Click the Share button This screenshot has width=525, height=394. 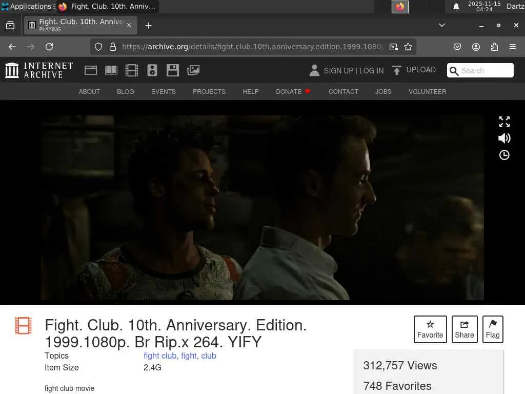point(465,329)
